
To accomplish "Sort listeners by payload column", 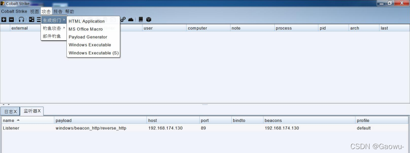I will 100,120.
